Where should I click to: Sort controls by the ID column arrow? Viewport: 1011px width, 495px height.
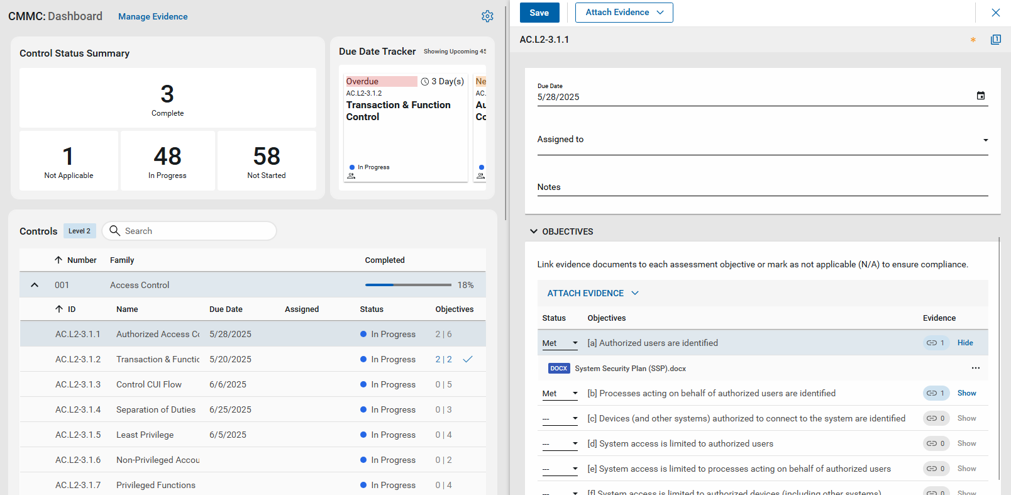coord(59,309)
